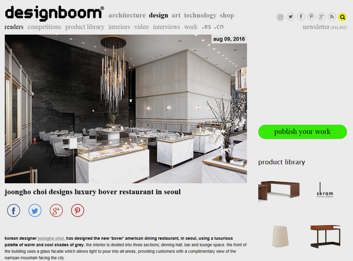Open the walnut desk product thumbnail
This screenshot has height=261, width=353.
coord(279,191)
